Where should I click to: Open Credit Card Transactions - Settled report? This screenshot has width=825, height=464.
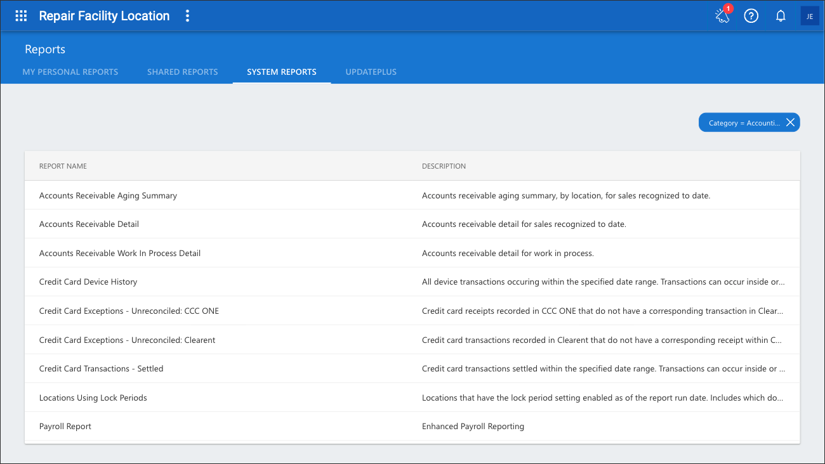click(412, 368)
